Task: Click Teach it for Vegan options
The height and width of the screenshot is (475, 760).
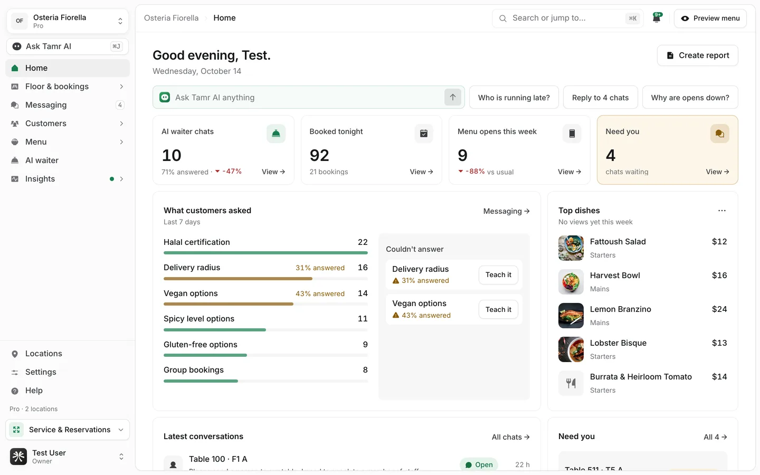Action: 498,310
